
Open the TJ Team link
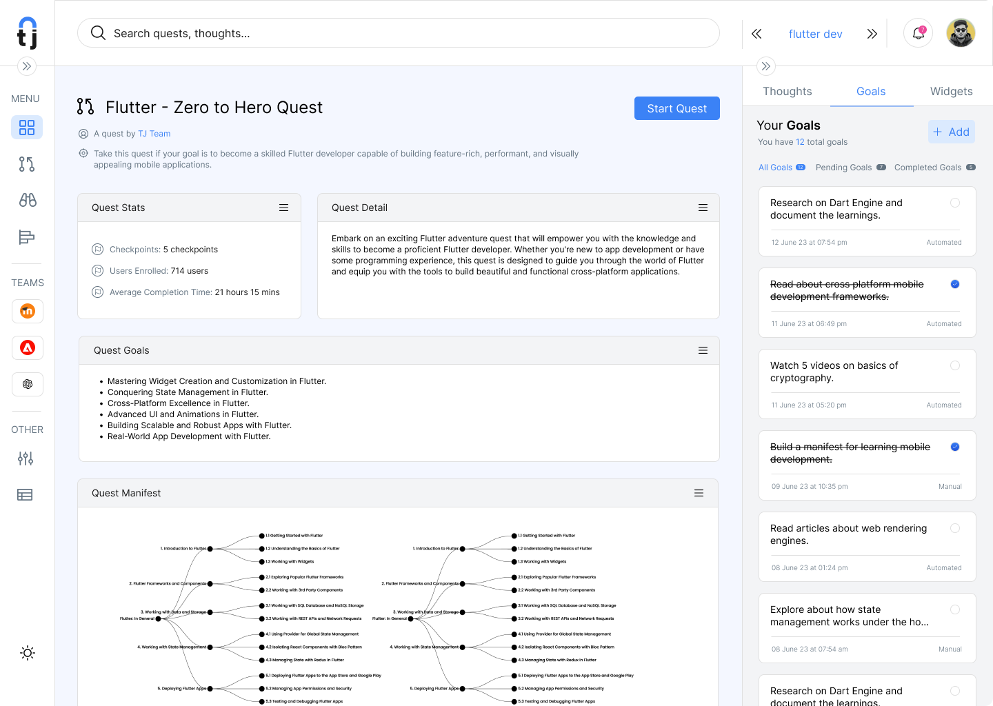pos(154,134)
